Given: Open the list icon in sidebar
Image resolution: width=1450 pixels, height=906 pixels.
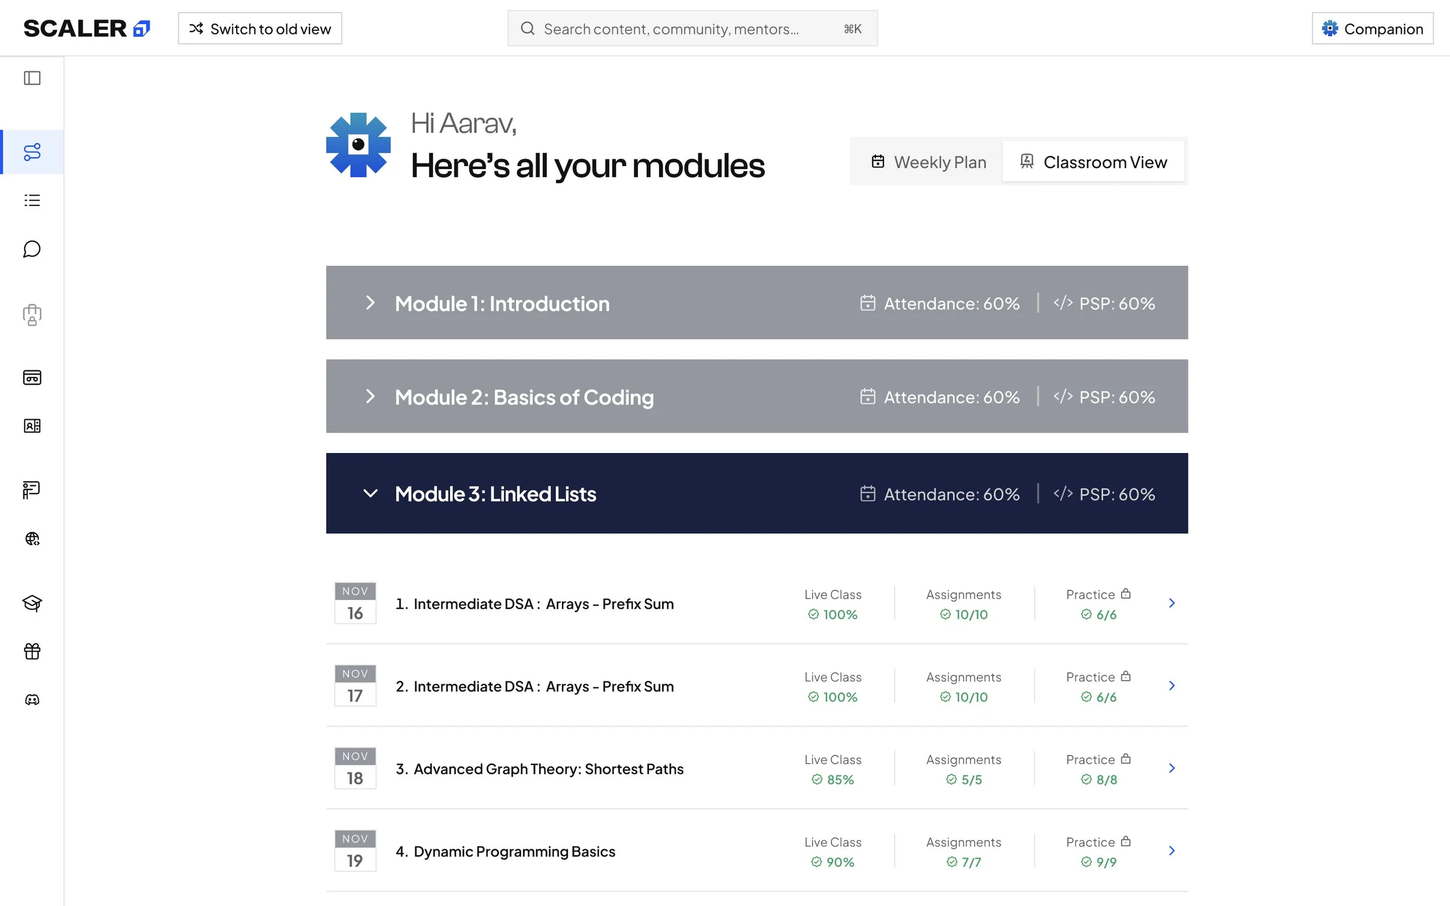Looking at the screenshot, I should click(32, 201).
